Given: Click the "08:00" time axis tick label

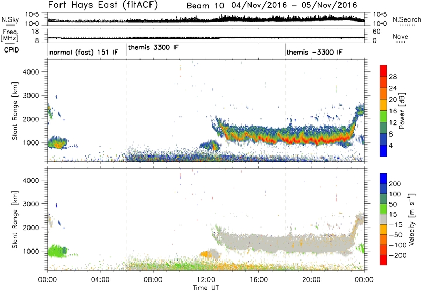Looking at the screenshot, I should (x=153, y=280).
